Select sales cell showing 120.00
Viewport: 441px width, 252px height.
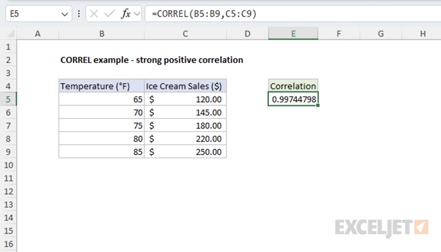(185, 100)
